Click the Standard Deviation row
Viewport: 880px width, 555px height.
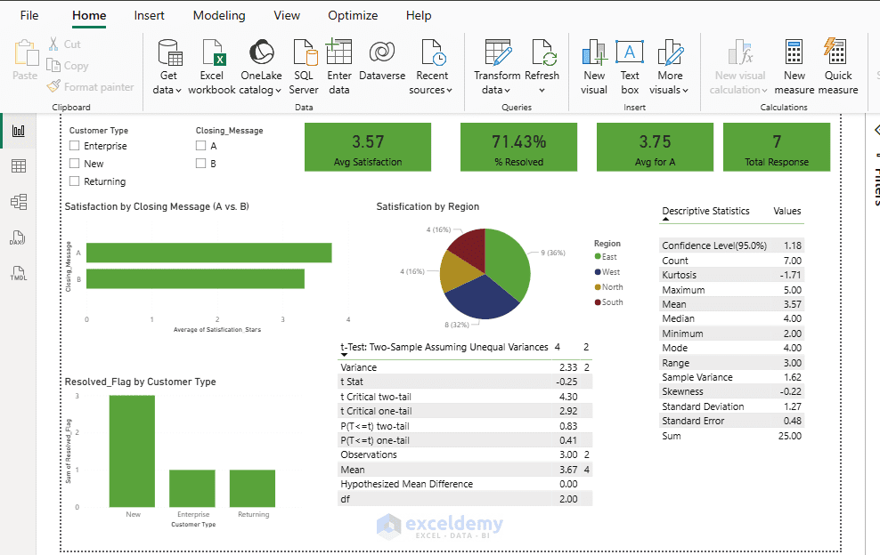pos(731,406)
